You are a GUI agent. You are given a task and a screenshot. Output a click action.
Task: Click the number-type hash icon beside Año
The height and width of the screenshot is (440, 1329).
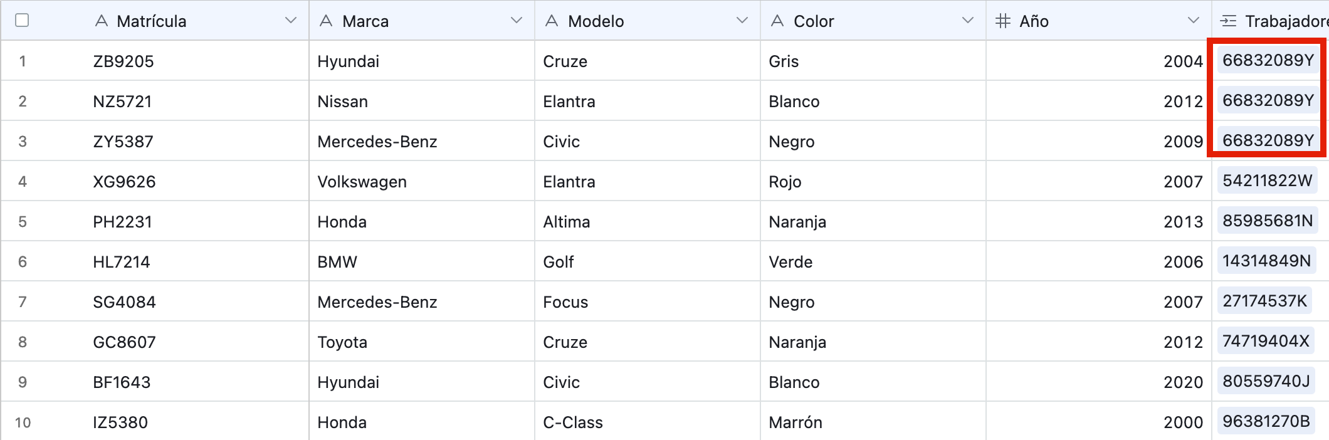(1003, 21)
